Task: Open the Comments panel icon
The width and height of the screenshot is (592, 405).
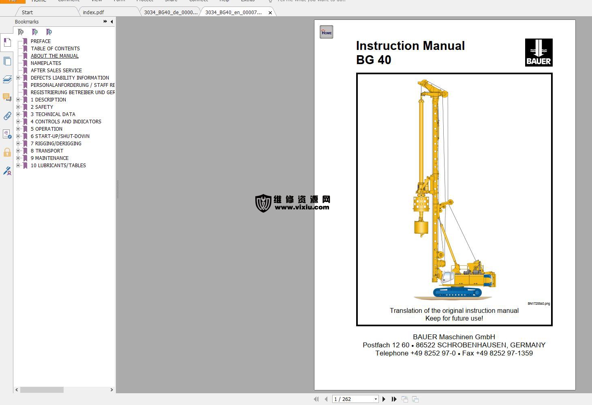Action: tap(7, 97)
